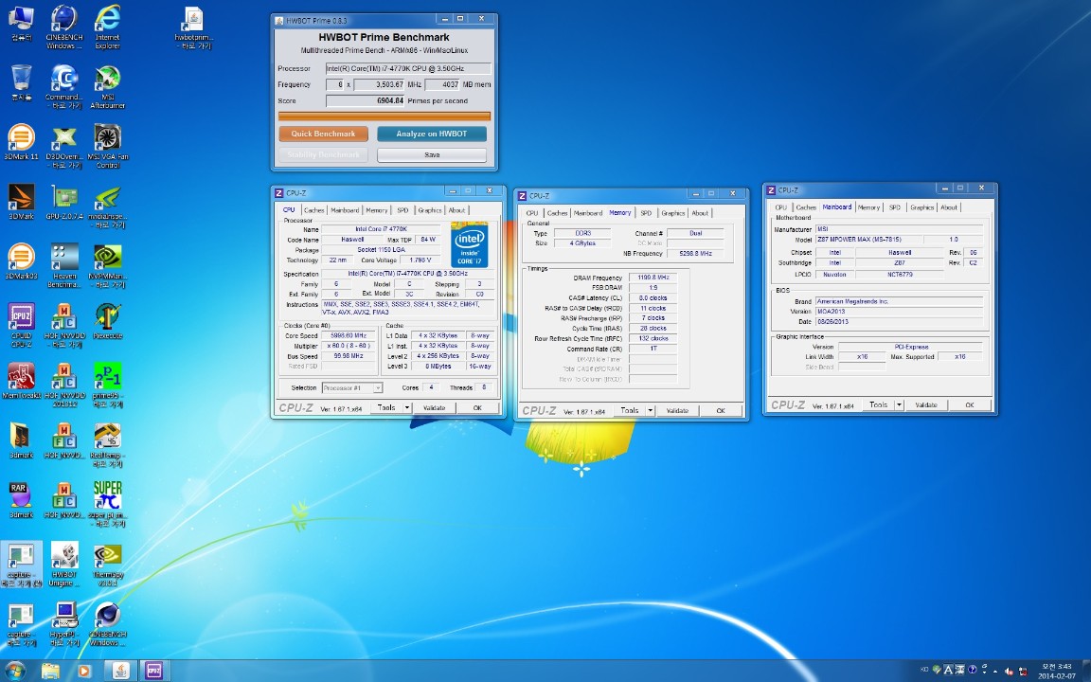Screen dimensions: 1091x682
Task: Click Tools button in CPU-Z Memory window
Action: (x=630, y=411)
